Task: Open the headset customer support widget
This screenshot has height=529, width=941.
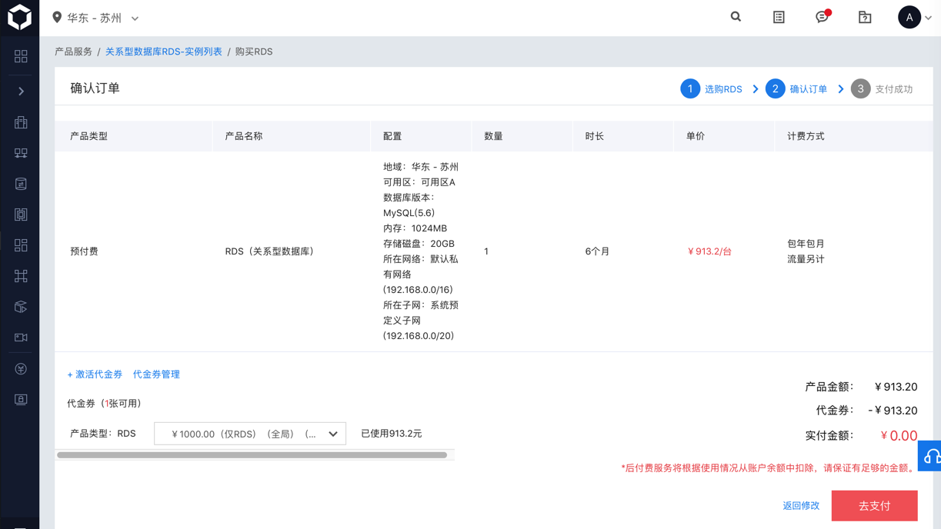Action: point(930,456)
